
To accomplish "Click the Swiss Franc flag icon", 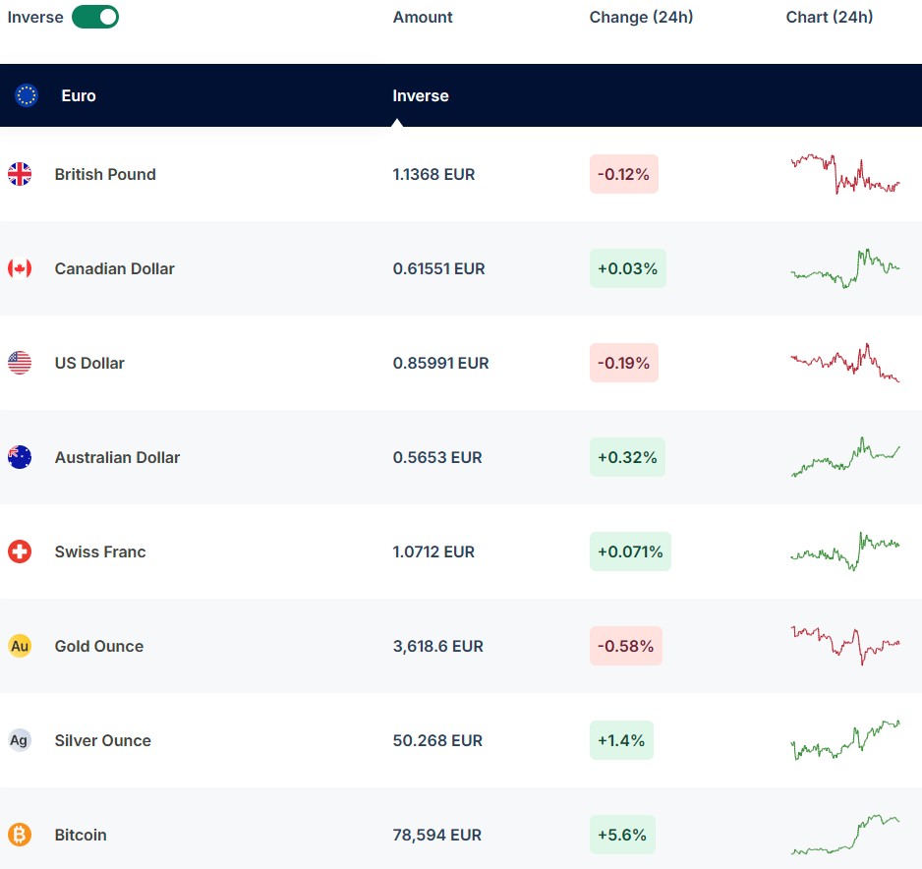I will point(20,551).
